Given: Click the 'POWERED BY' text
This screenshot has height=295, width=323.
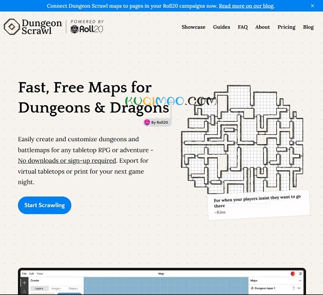Looking at the screenshot, I should [x=87, y=21].
